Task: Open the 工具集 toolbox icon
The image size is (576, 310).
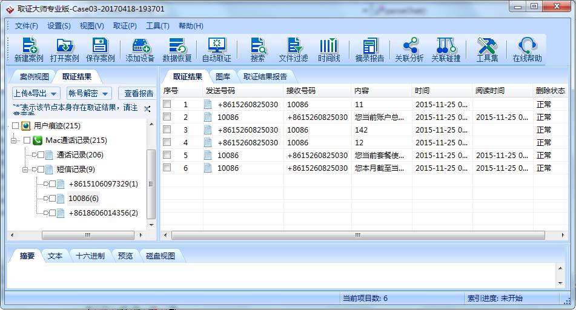Action: click(487, 50)
